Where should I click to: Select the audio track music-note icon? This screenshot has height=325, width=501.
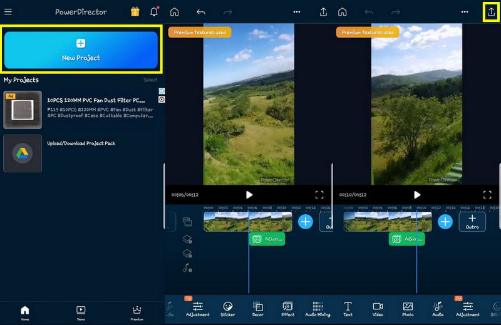click(187, 268)
